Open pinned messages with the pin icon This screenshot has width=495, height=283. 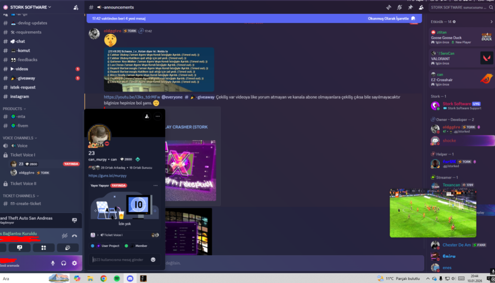(410, 7)
